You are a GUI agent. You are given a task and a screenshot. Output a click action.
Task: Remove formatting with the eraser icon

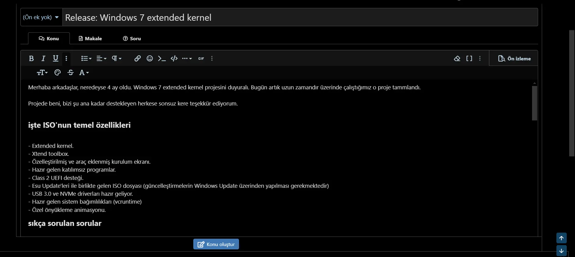(457, 59)
